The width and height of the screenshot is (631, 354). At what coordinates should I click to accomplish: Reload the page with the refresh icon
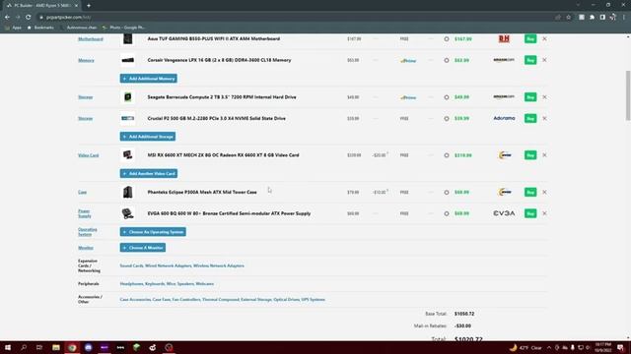[29, 18]
